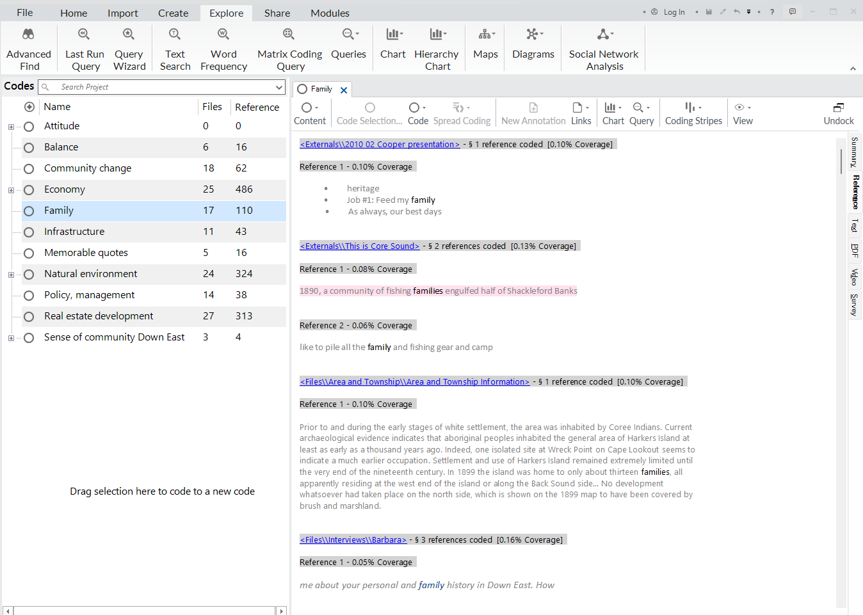Select the code circle beside Balance
The image size is (863, 615).
tap(28, 147)
